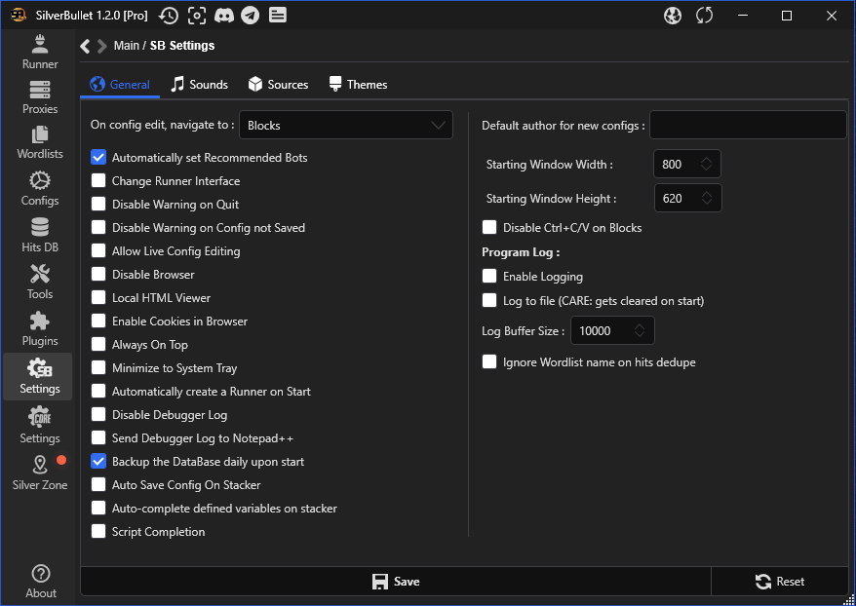The image size is (856, 606).
Task: Enable Allow Live Config Editing
Action: pyautogui.click(x=98, y=251)
